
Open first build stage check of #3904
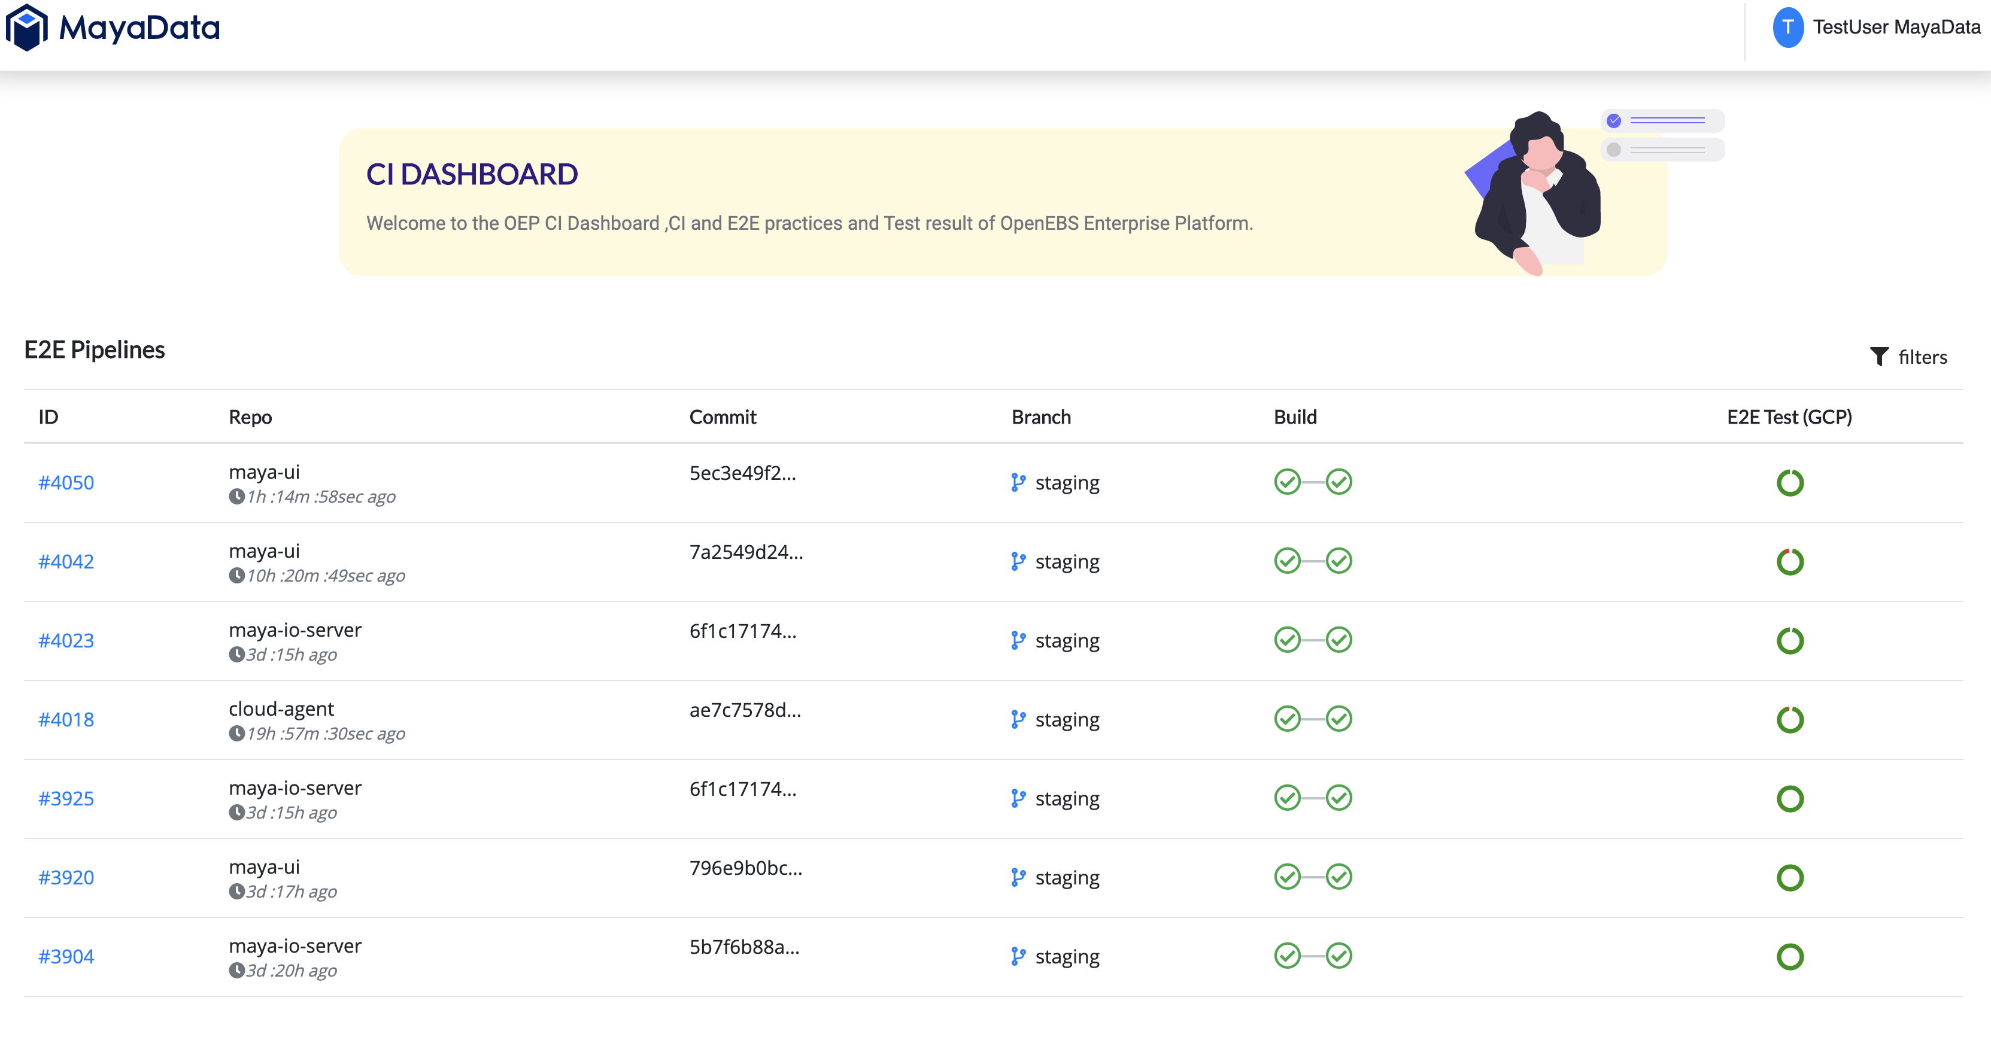click(1287, 956)
